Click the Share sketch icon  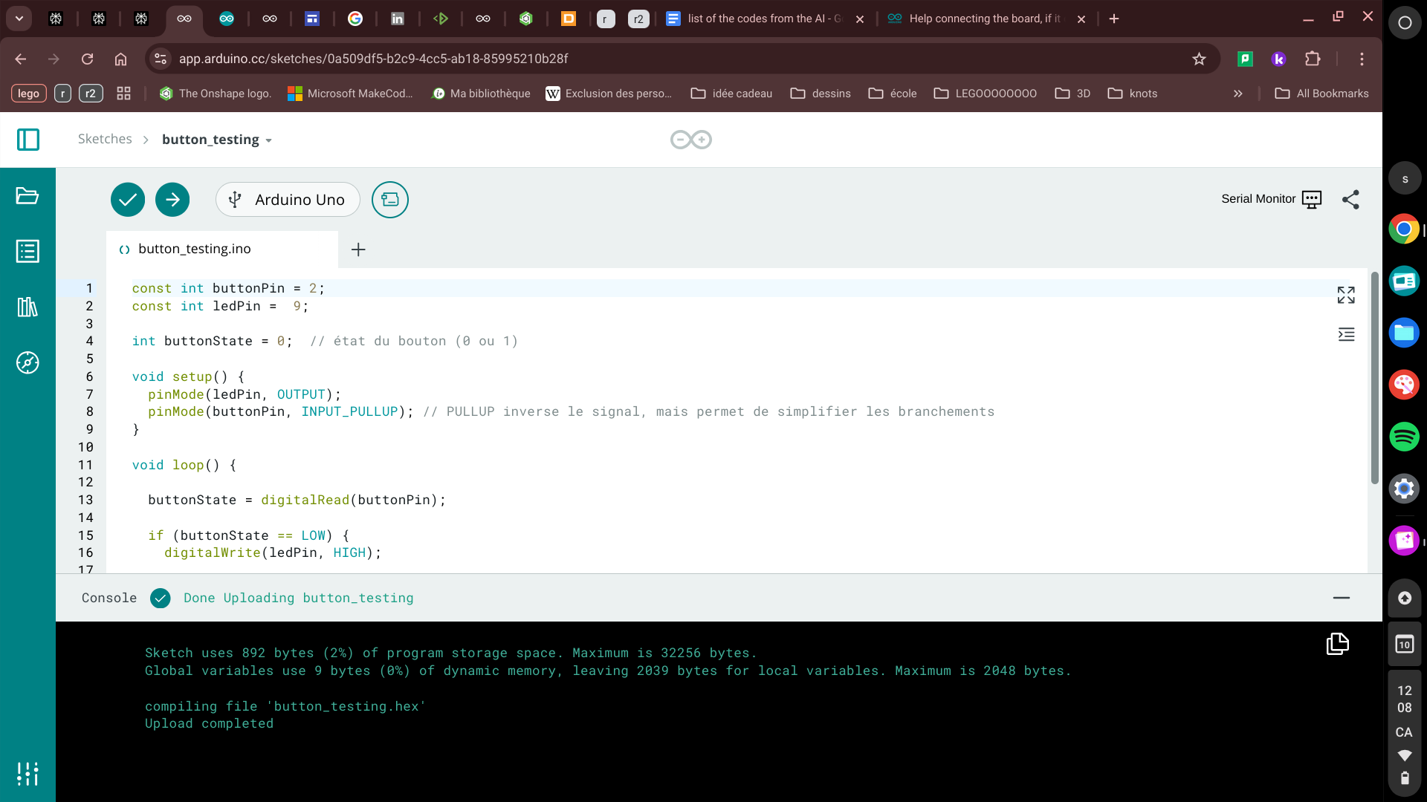click(1350, 200)
